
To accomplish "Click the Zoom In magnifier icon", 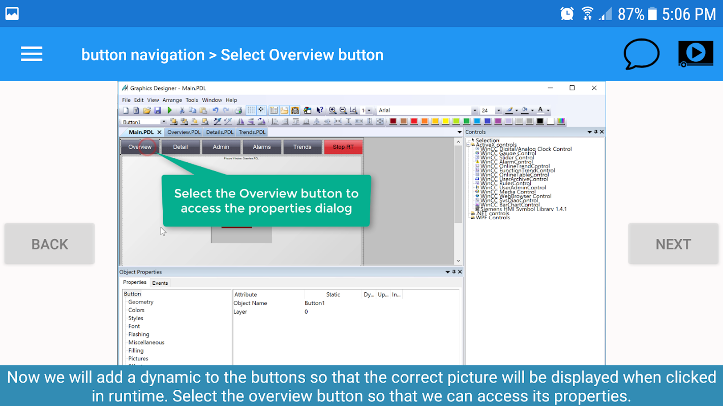I will (x=333, y=110).
